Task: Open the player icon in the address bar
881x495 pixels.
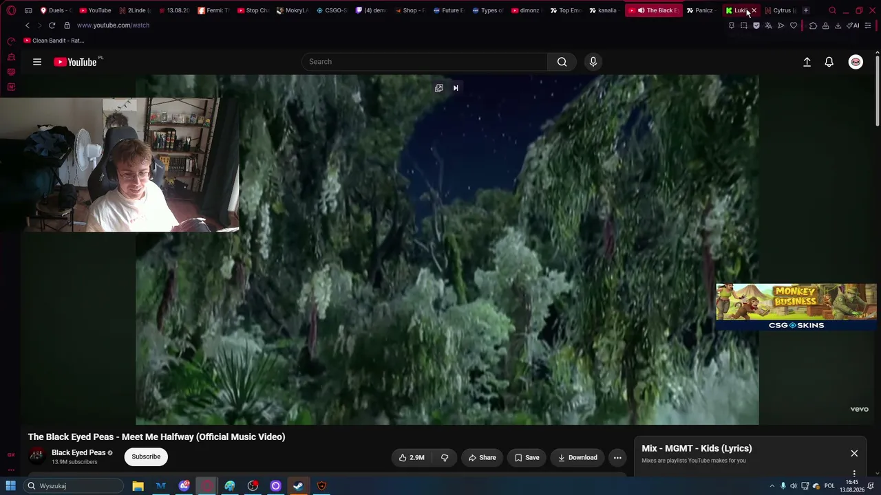Action: click(781, 25)
